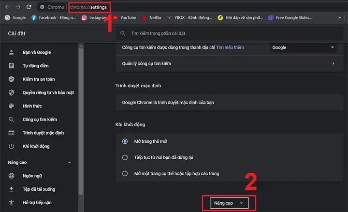Select Mở trang thẻ mới radio option

point(125,141)
